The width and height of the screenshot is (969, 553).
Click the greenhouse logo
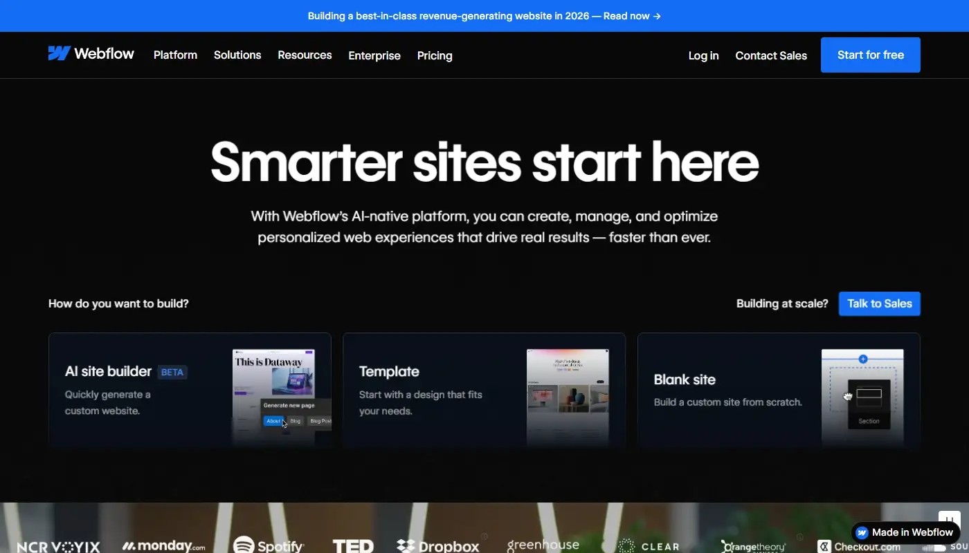(x=543, y=545)
